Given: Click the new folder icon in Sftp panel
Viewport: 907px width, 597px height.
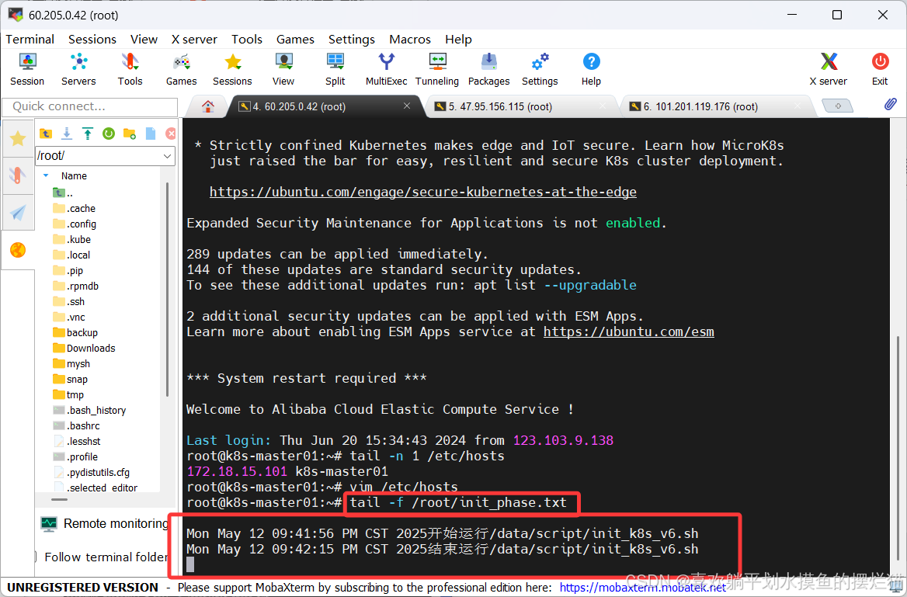Looking at the screenshot, I should point(130,134).
